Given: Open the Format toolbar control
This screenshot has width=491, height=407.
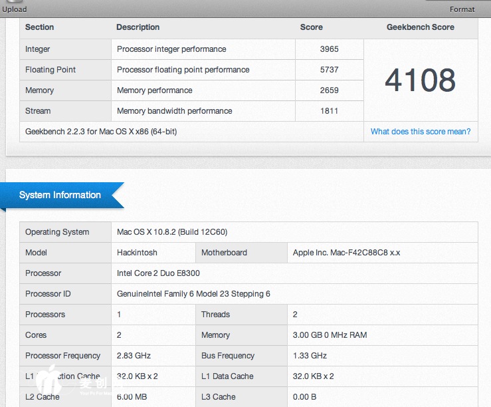Looking at the screenshot, I should coord(462,9).
